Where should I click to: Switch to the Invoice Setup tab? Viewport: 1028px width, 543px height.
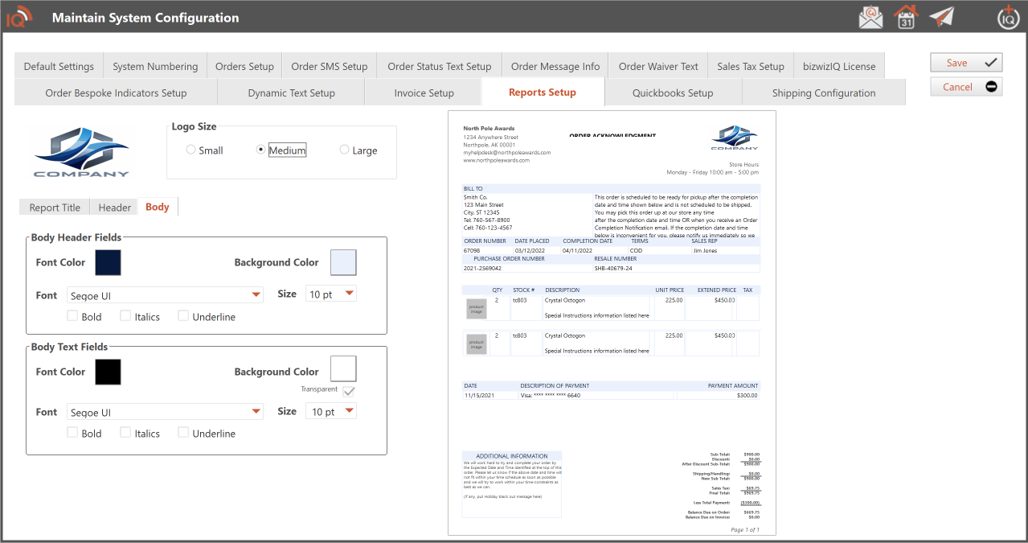(424, 93)
